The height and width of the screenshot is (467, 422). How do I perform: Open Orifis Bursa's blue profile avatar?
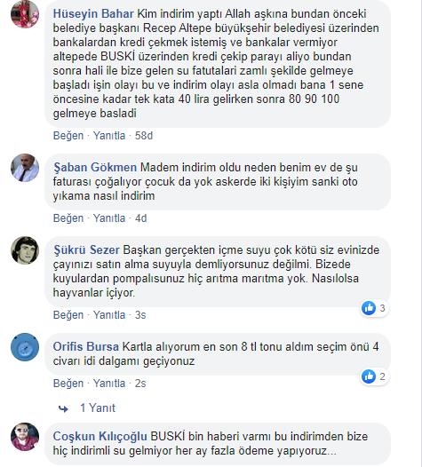click(x=25, y=347)
